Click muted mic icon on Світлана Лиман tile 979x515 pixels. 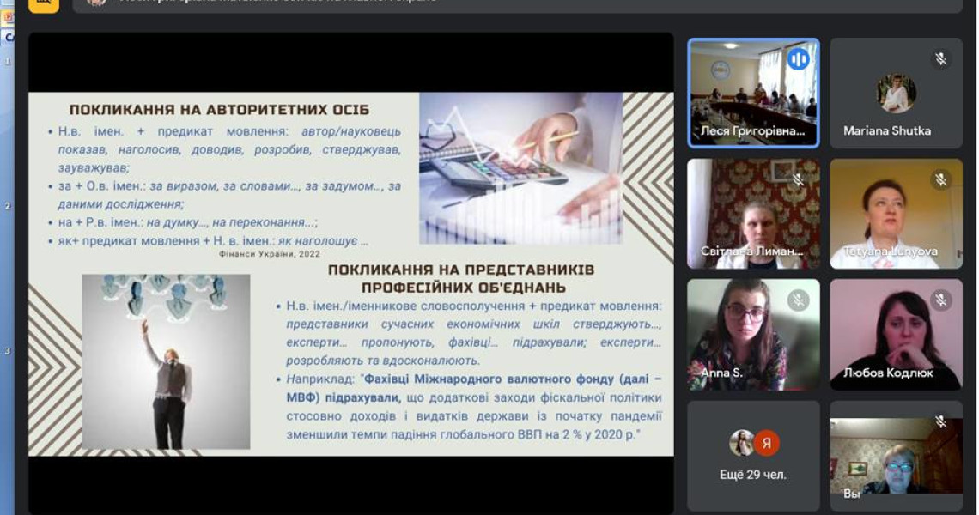click(797, 180)
